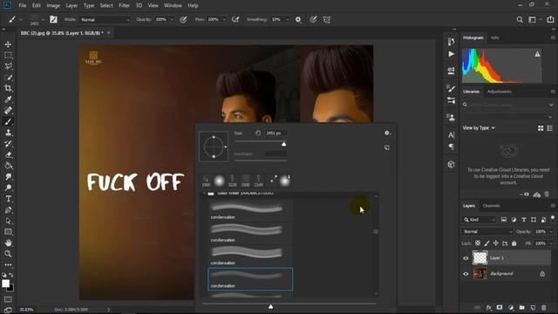The width and height of the screenshot is (558, 314).
Task: Click the Layer 1 thumbnail
Action: coord(480,258)
